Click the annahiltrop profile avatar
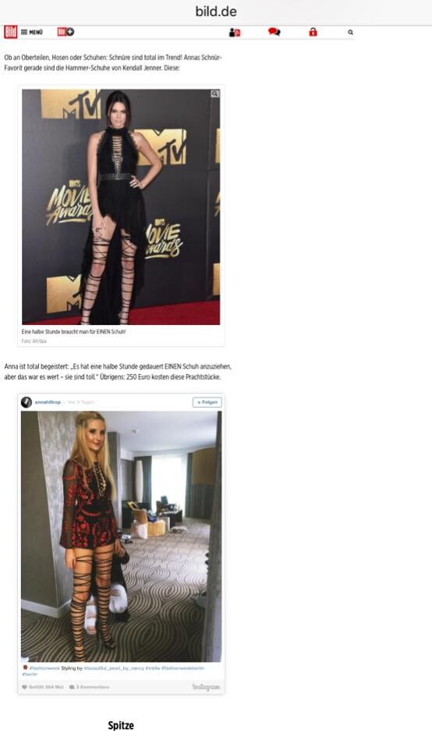Image resolution: width=432 pixels, height=749 pixels. (x=27, y=402)
